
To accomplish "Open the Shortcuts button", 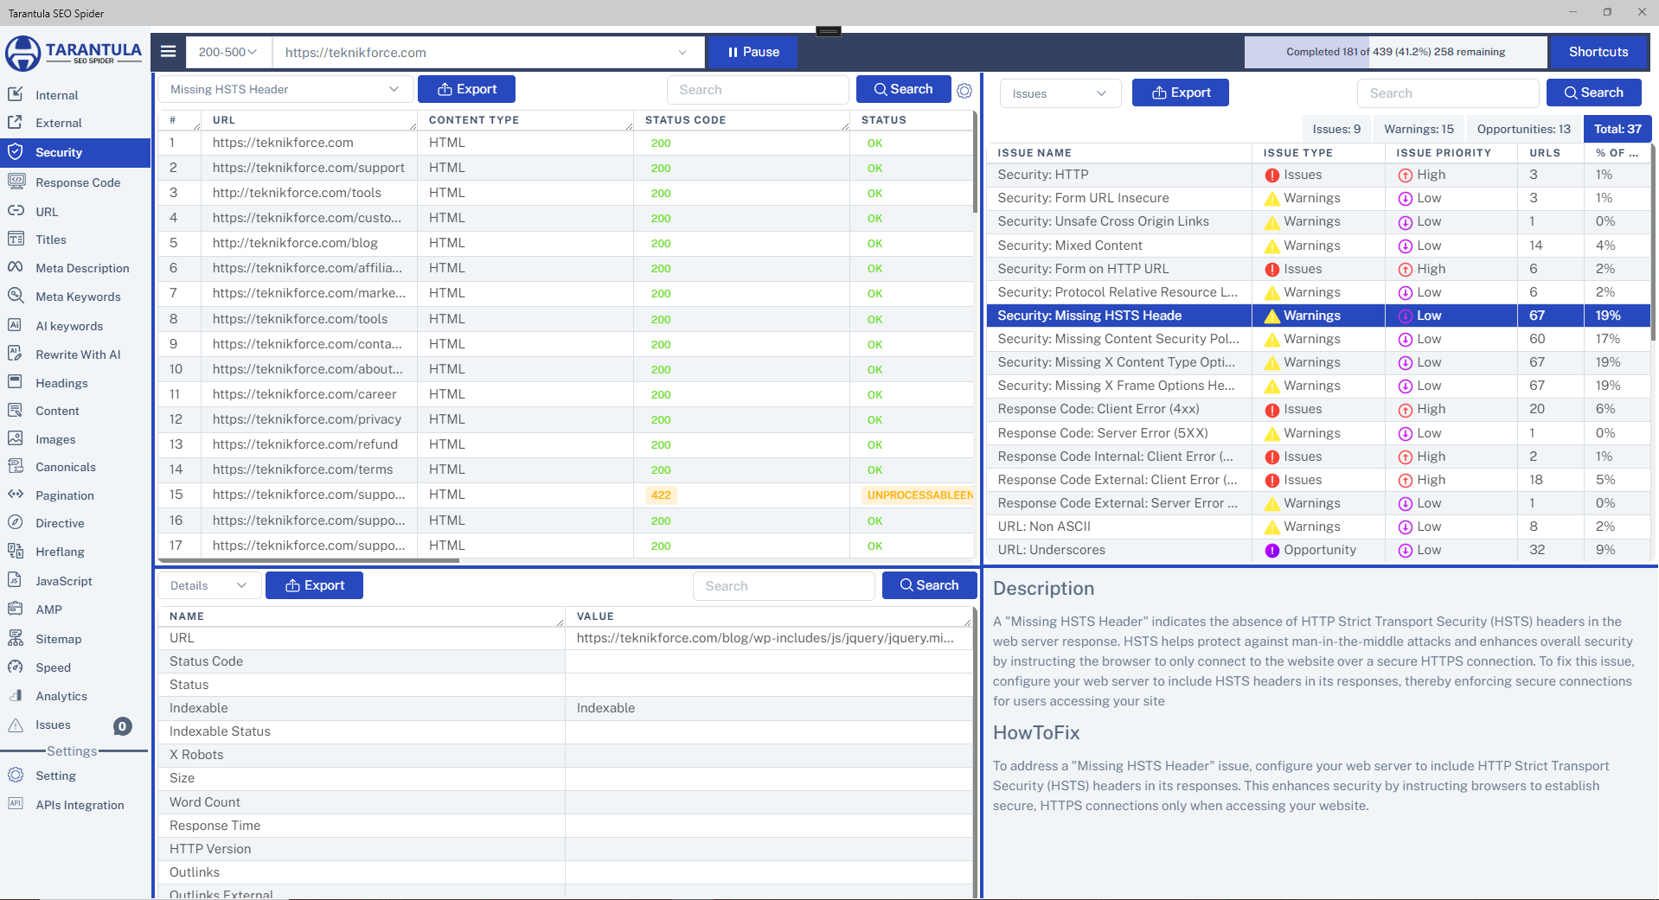I will coord(1598,52).
